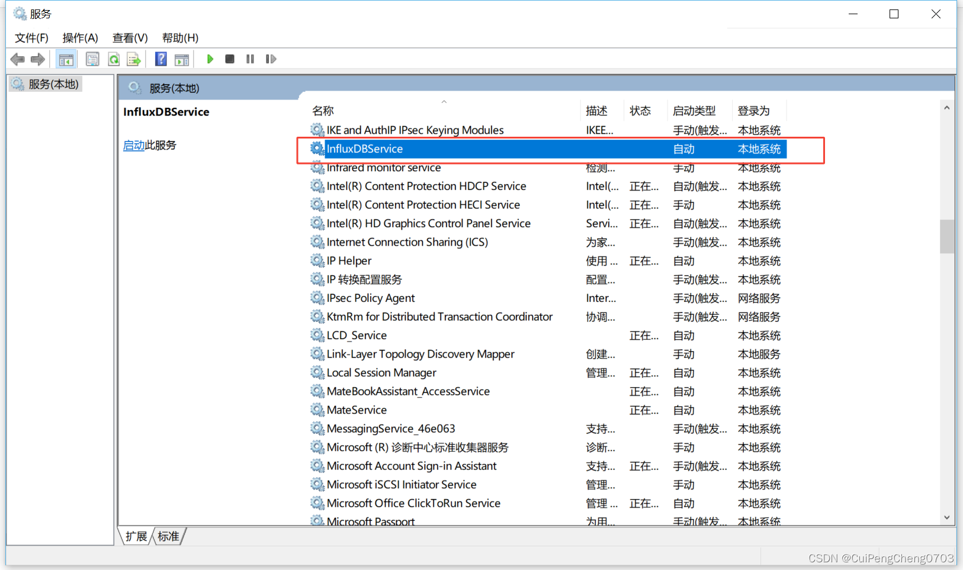Switch to the 标准 tab

click(168, 536)
